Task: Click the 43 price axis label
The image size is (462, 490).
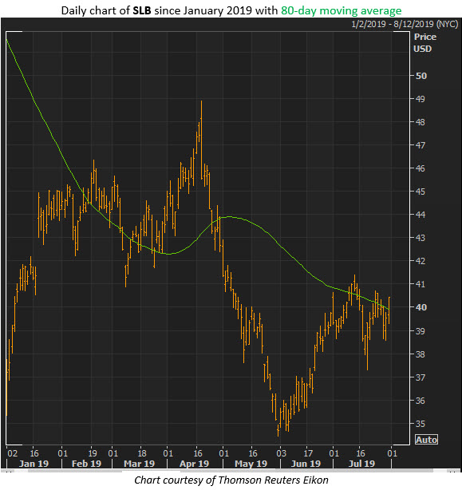Action: (x=421, y=238)
